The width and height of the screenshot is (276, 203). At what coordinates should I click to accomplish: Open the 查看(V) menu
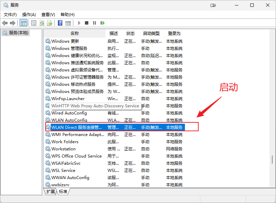(x=48, y=15)
